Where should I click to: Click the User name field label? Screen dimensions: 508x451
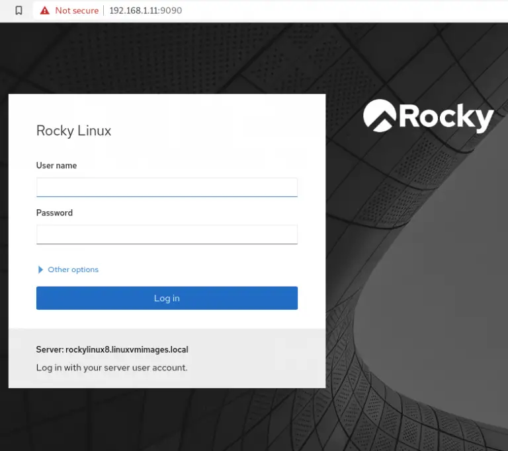point(56,166)
